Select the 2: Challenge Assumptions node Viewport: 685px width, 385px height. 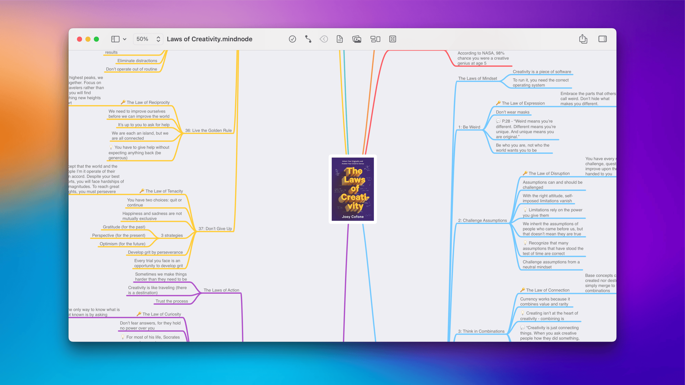pos(482,220)
